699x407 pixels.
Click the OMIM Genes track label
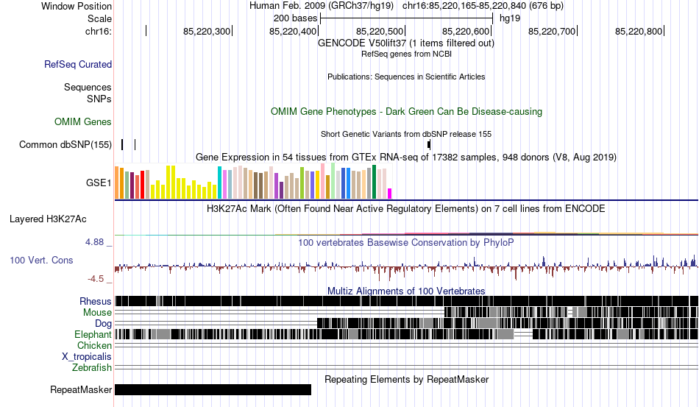(83, 121)
